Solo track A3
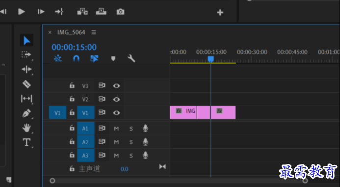 point(131,156)
